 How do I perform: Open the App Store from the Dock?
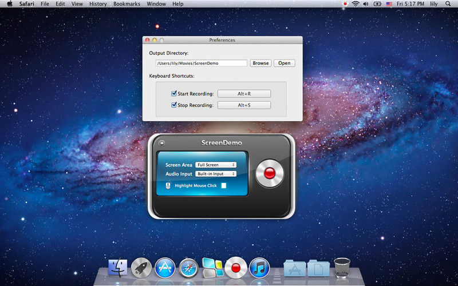pos(165,268)
